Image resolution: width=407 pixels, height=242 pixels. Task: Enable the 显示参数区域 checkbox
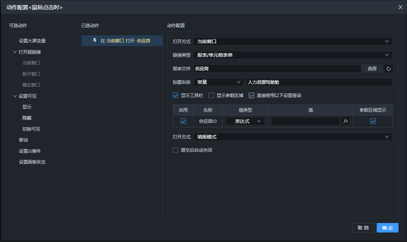tap(211, 95)
